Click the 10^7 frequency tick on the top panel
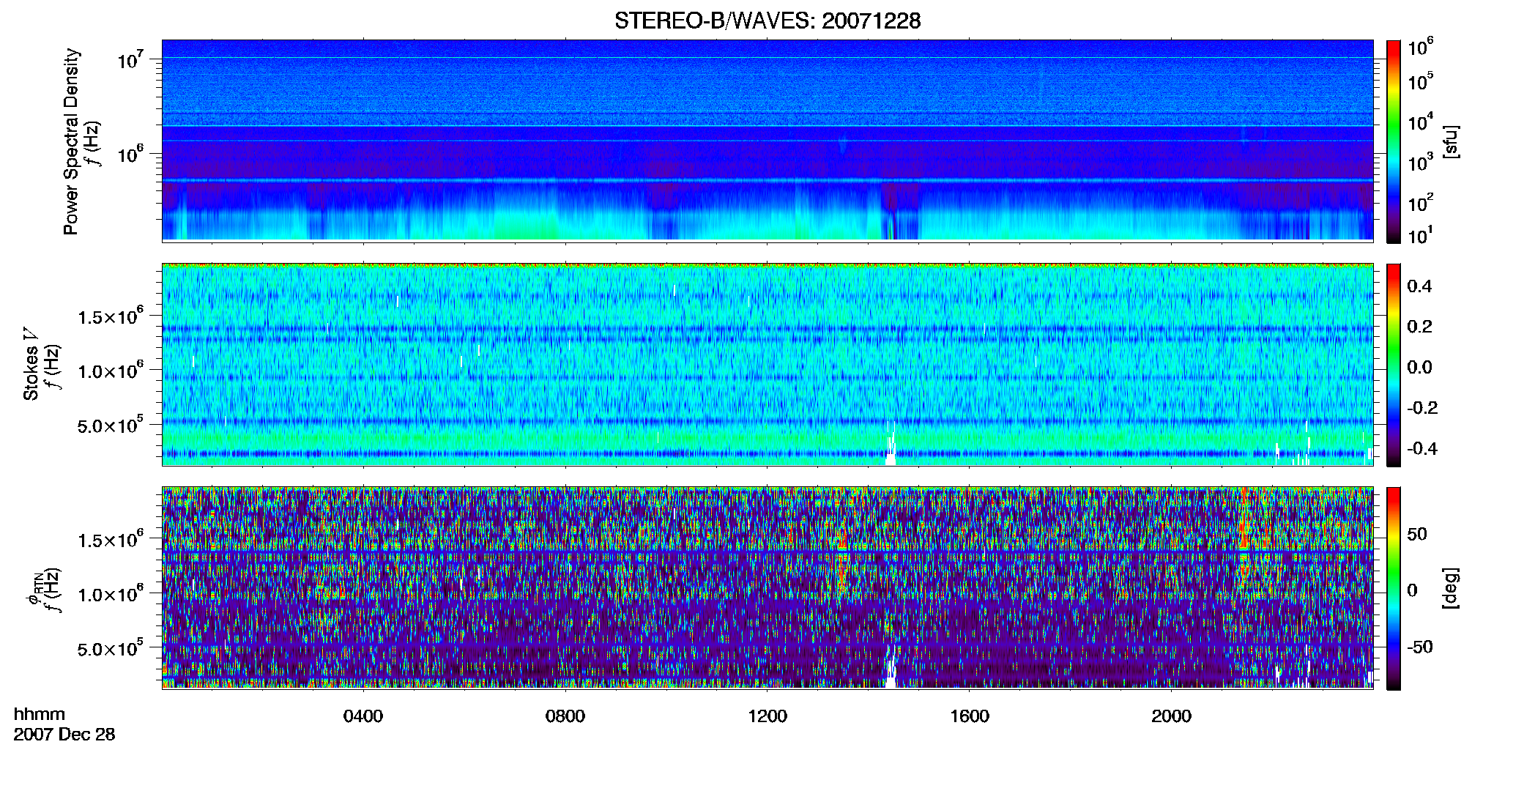Image resolution: width=1535 pixels, height=791 pixels. [132, 59]
